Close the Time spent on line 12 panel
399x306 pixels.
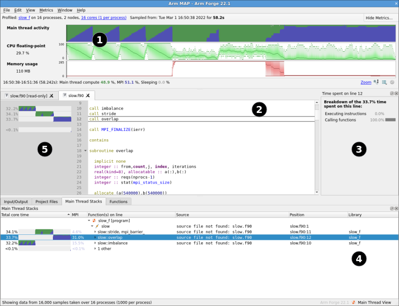coord(396,94)
